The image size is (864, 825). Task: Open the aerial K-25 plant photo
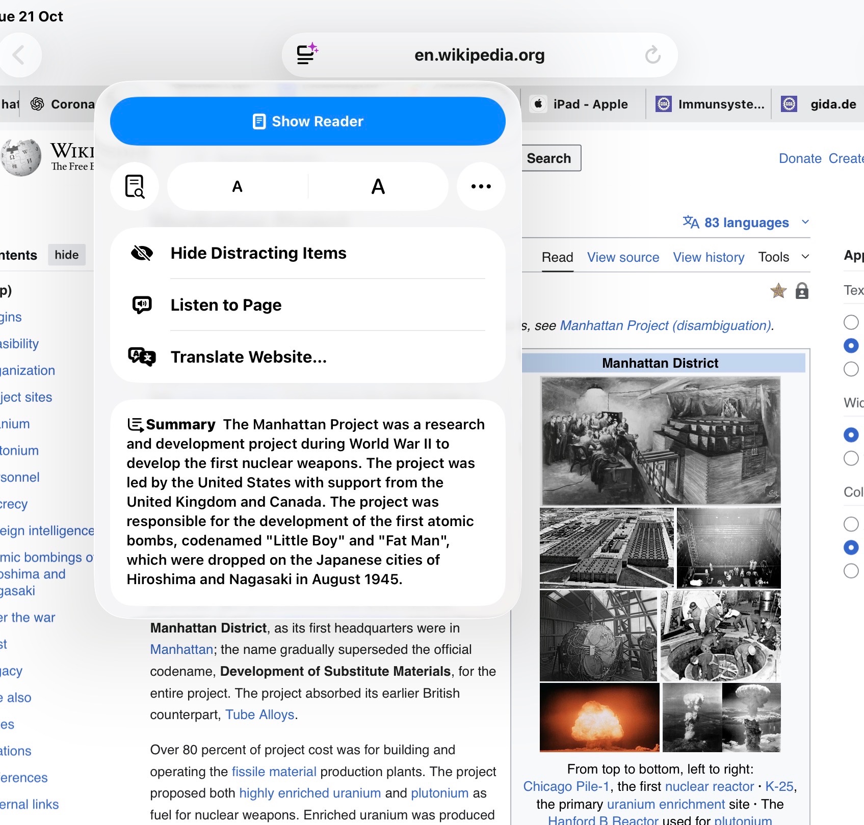607,548
